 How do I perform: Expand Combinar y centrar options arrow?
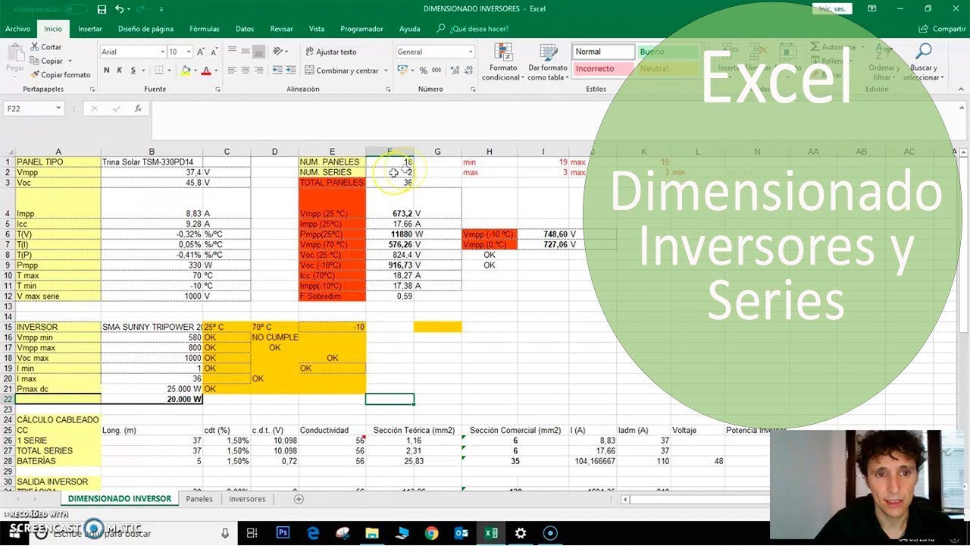[386, 71]
